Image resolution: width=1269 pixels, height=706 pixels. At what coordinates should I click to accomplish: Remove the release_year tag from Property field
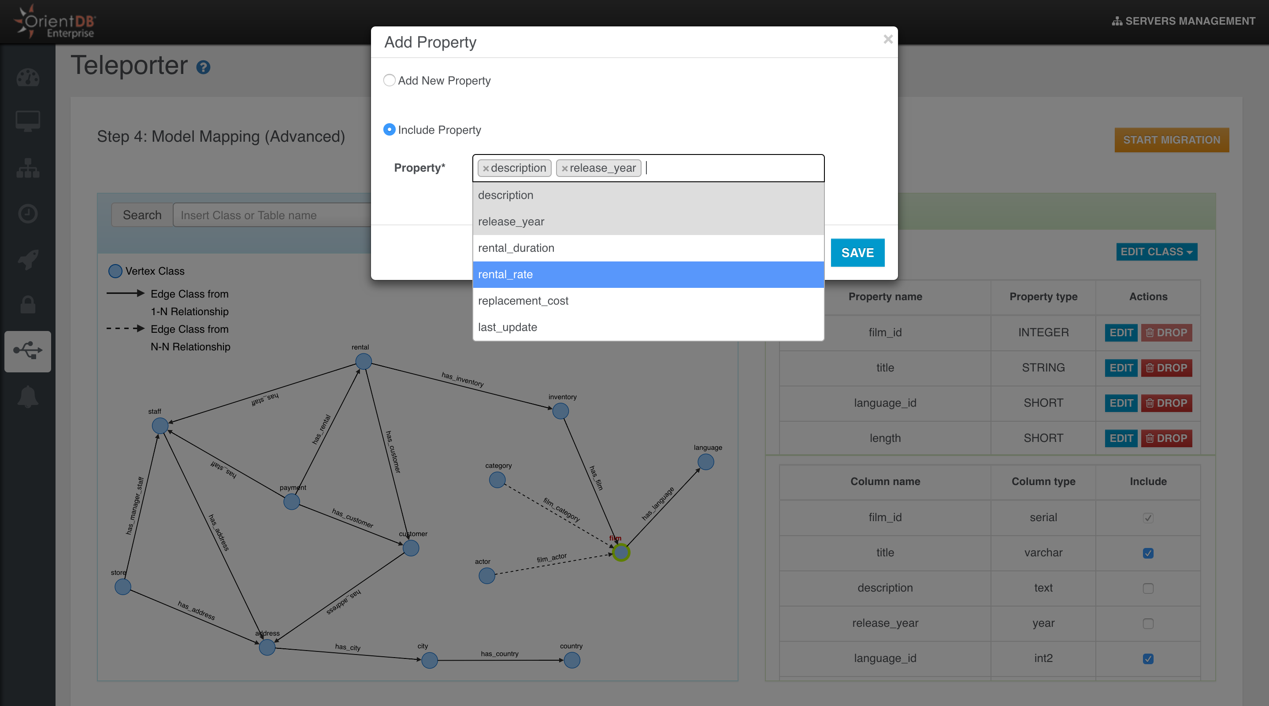click(564, 168)
